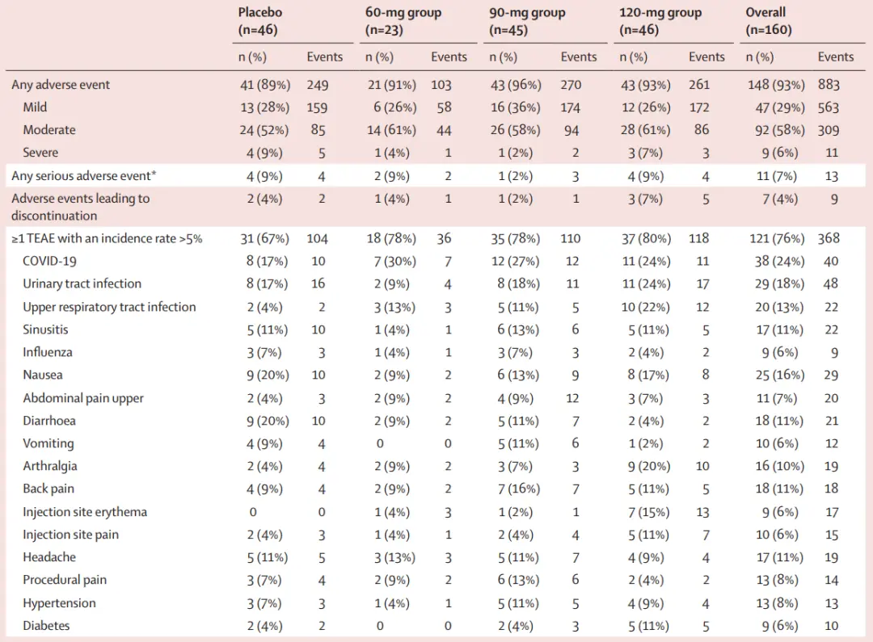Select the 'Any adverse event' row label

(x=61, y=85)
